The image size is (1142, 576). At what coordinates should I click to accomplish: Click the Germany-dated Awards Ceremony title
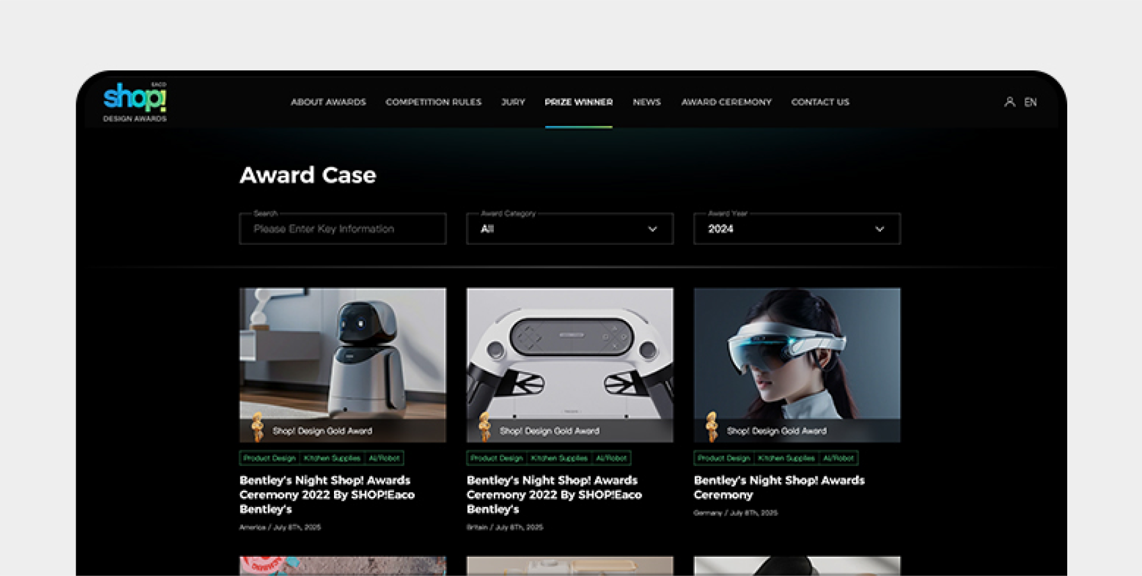pos(779,487)
